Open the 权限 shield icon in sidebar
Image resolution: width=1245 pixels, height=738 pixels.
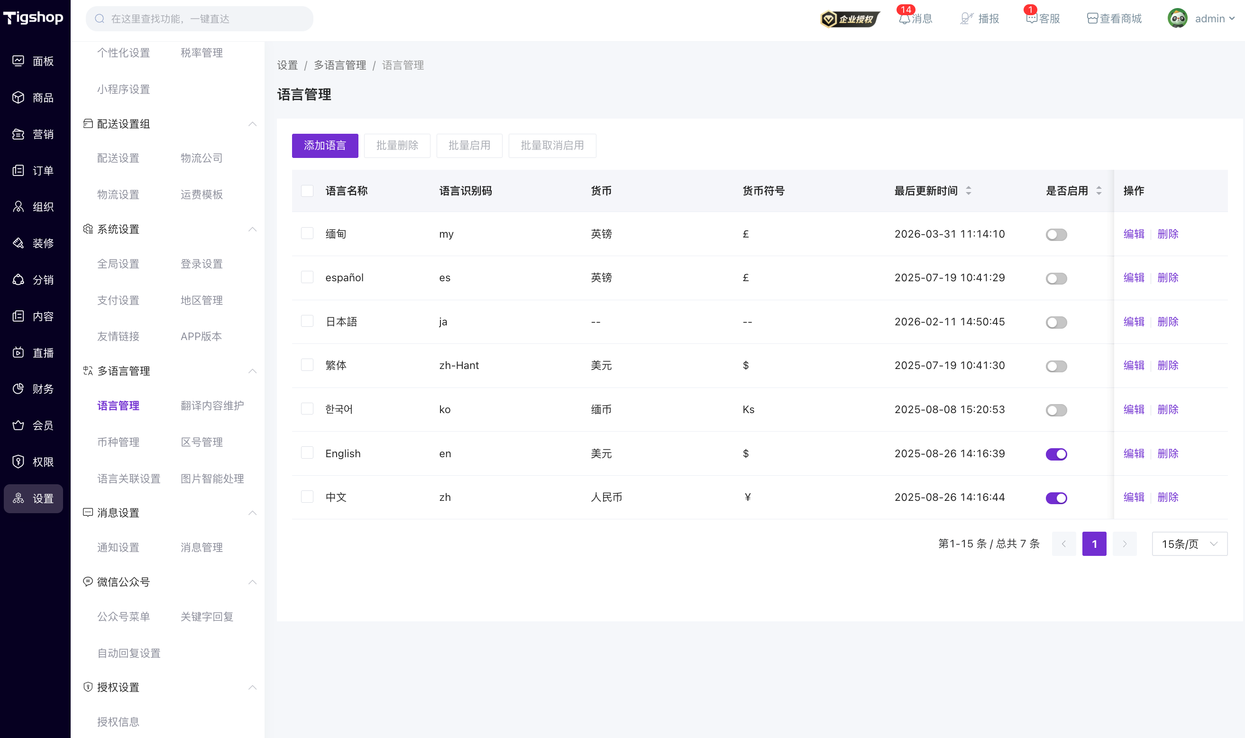(x=18, y=461)
